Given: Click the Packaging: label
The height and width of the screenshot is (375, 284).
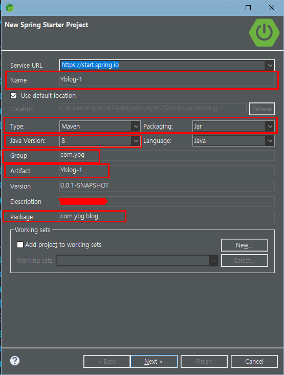Looking at the screenshot, I should [x=158, y=126].
